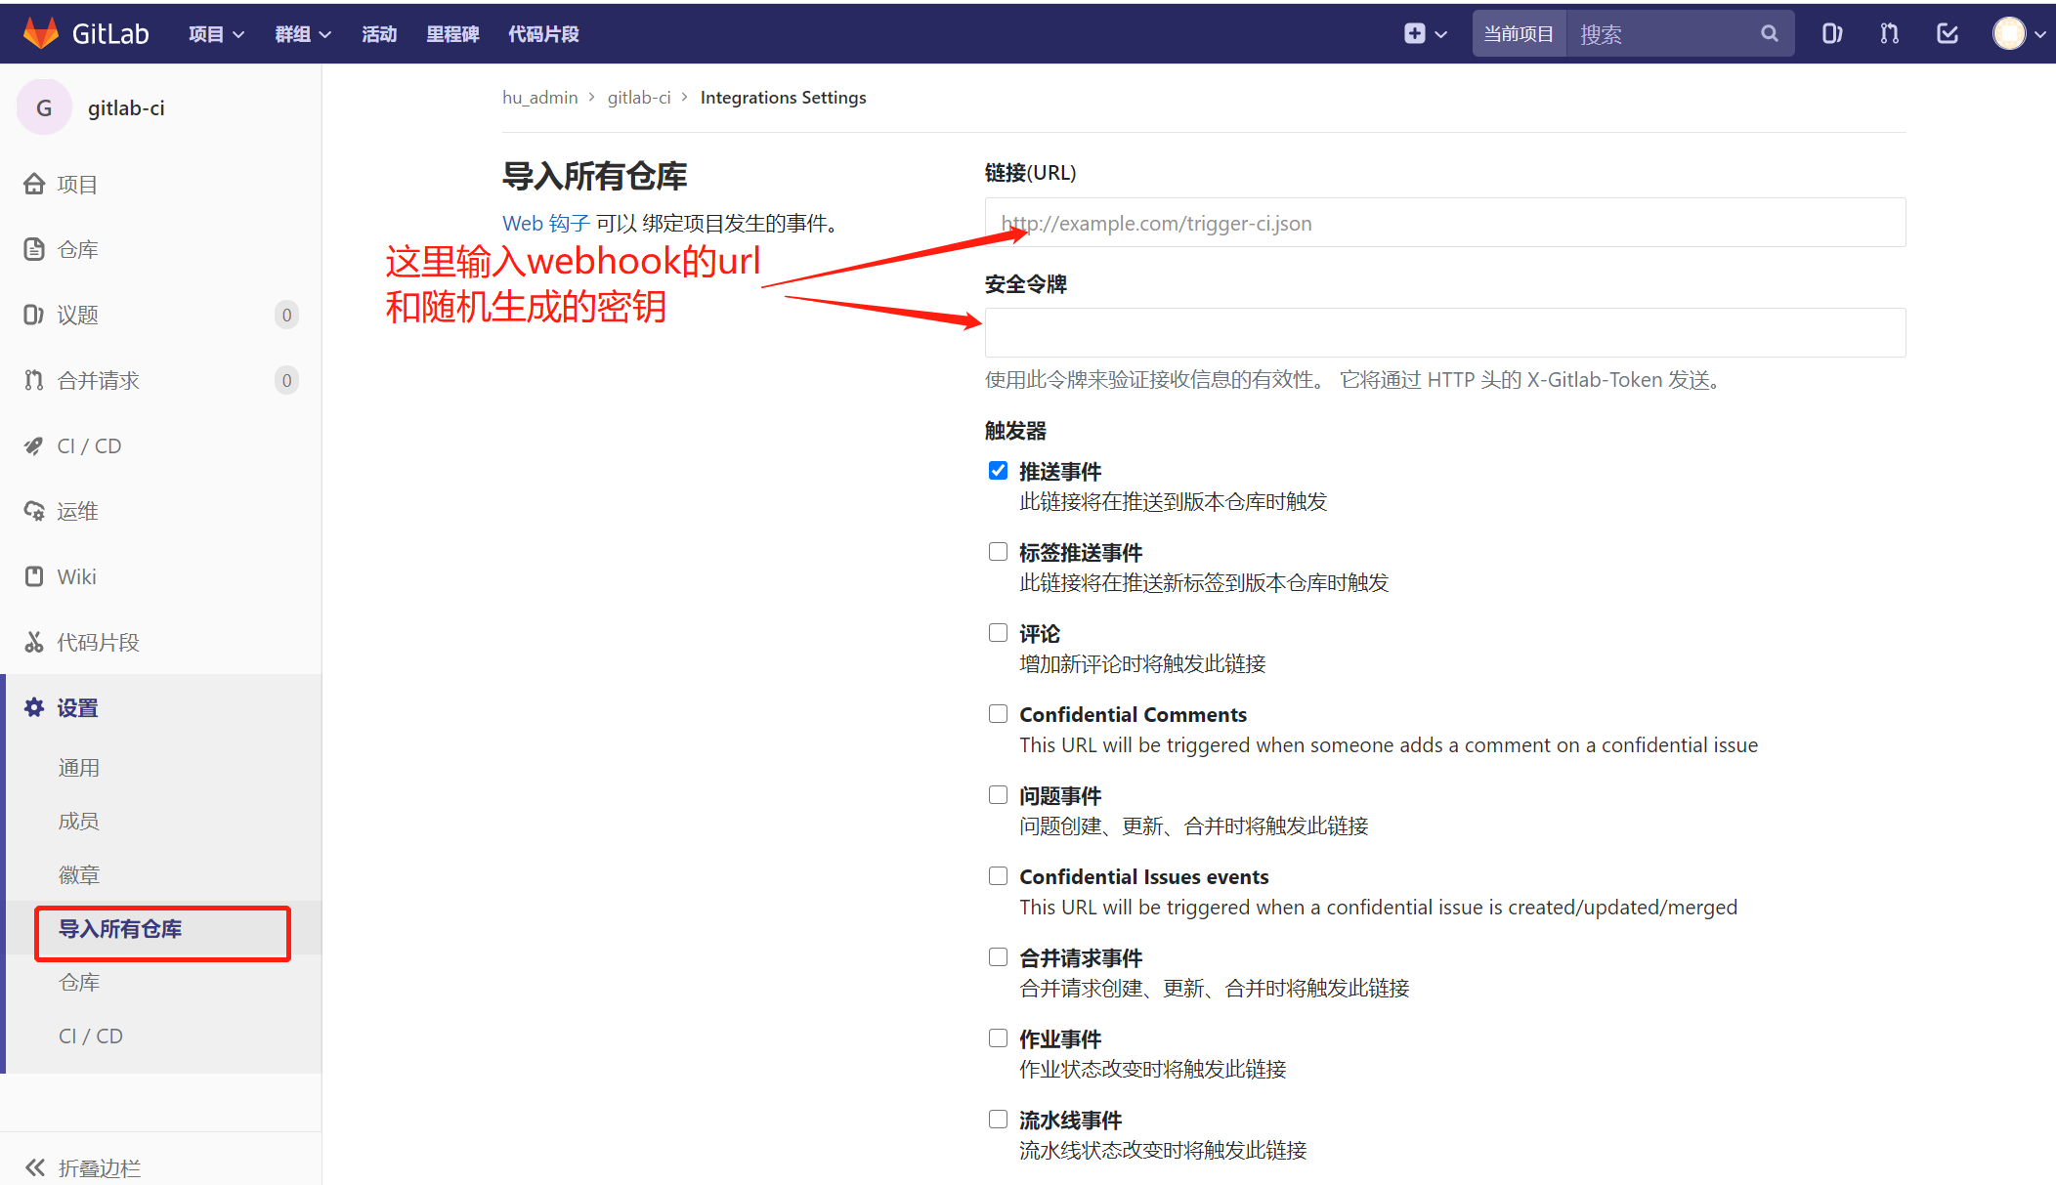Click the GitLab fox logo
The height and width of the screenshot is (1185, 2056).
(x=41, y=33)
